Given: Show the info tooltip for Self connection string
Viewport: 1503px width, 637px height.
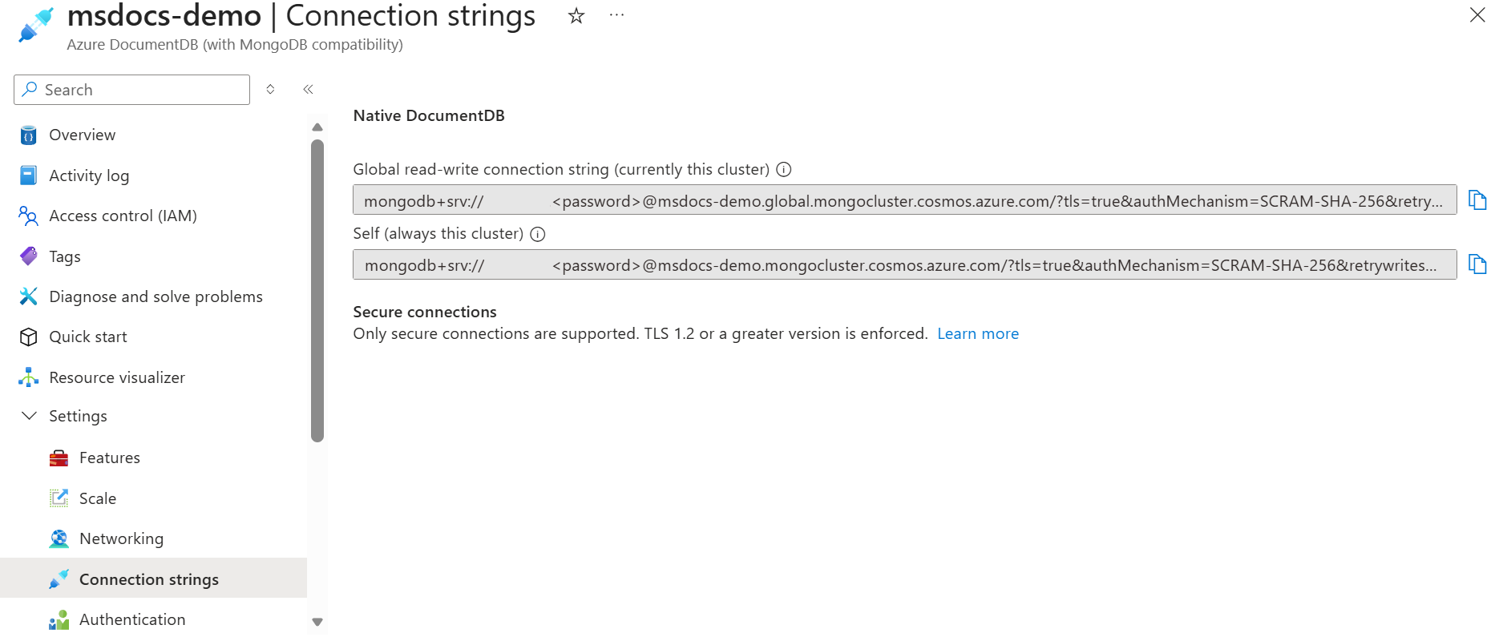Looking at the screenshot, I should [x=538, y=234].
